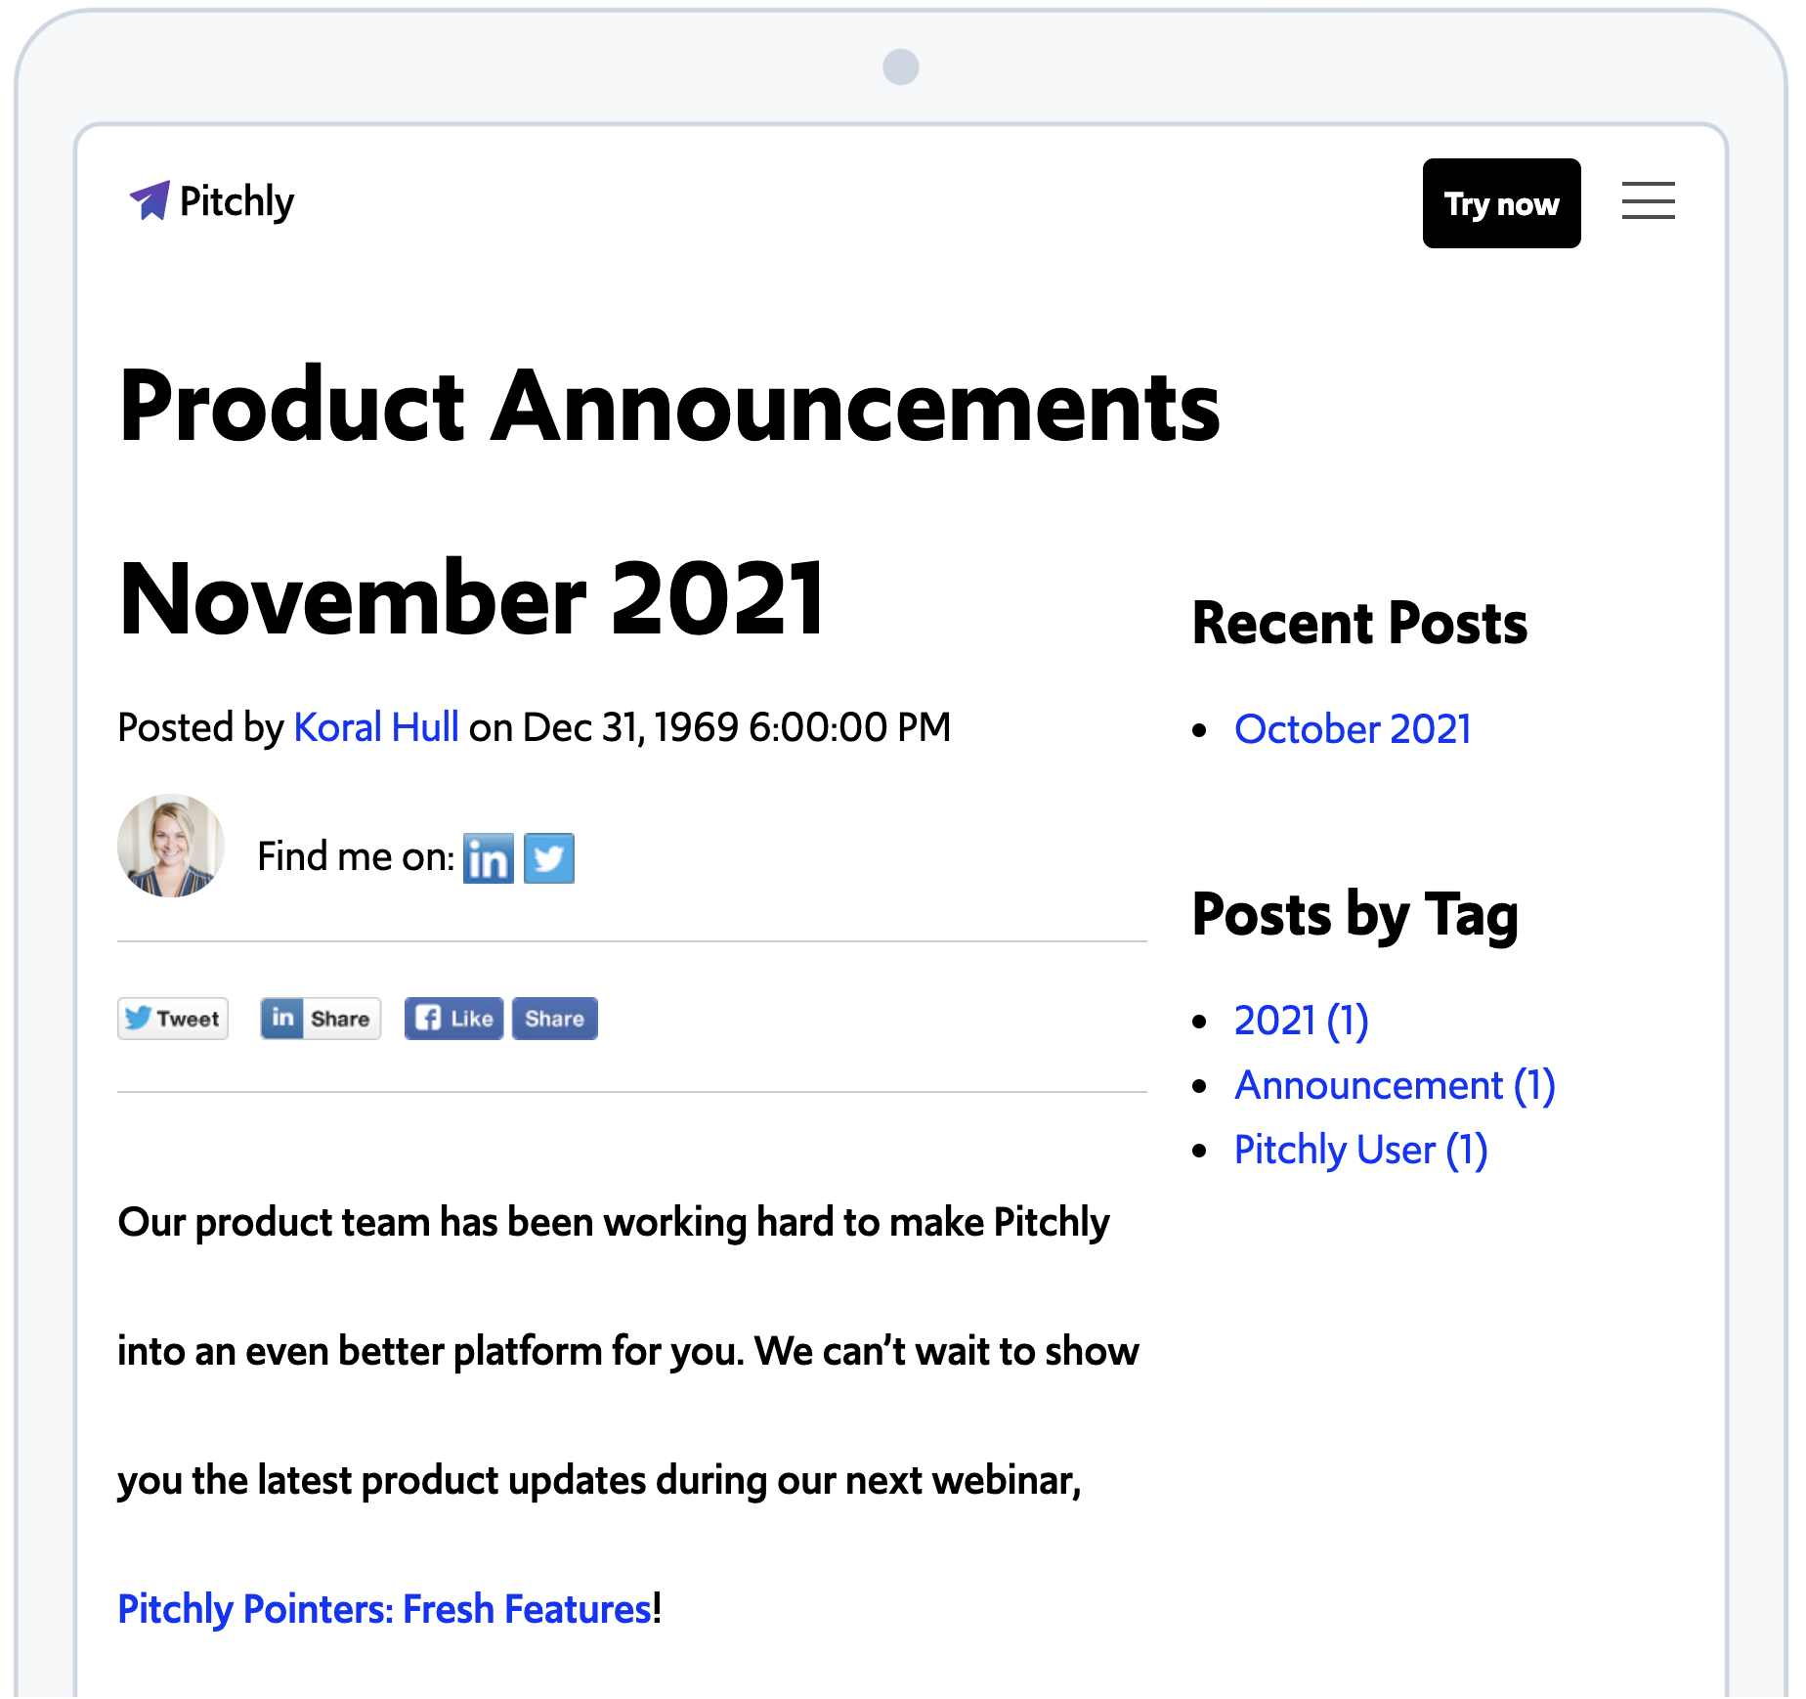Click the author's profile photo
1806x1699 pixels.
171,846
